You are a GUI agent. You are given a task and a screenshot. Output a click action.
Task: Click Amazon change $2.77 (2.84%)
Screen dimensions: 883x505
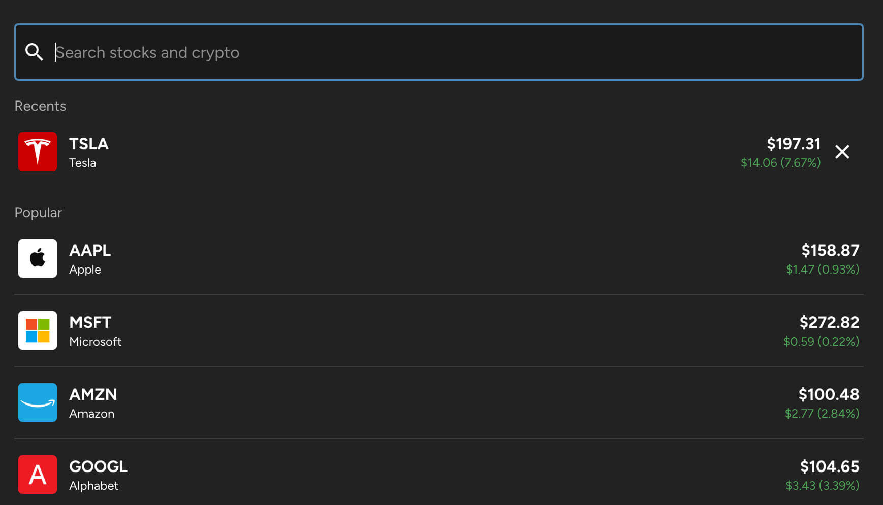pyautogui.click(x=822, y=414)
